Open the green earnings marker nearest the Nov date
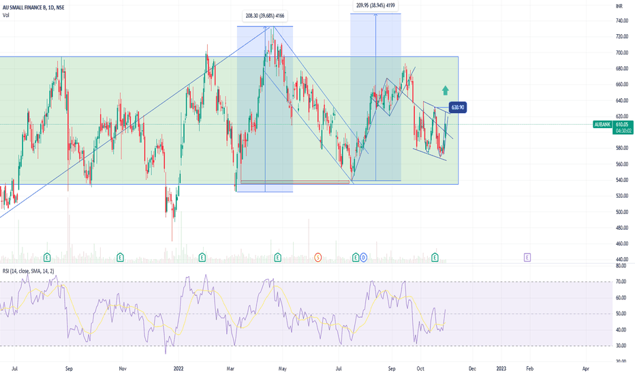 coord(121,257)
